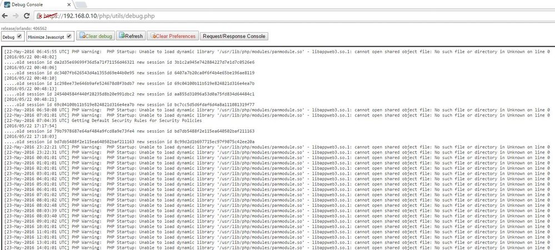The width and height of the screenshot is (555, 250).
Task: Click the browser forward arrow
Action: pyautogui.click(x=16, y=16)
